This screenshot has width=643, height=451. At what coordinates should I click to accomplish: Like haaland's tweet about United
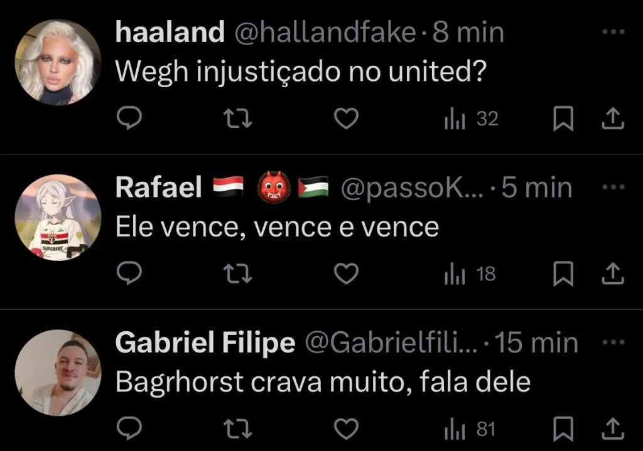(345, 119)
